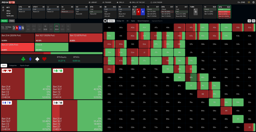Select the spade suit filter icon
The image size is (256, 132).
[x=37, y=59]
